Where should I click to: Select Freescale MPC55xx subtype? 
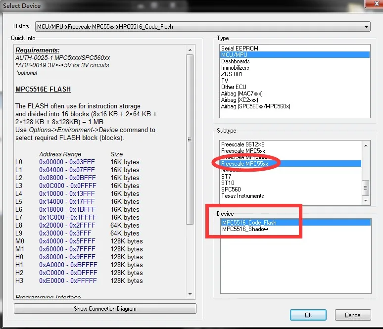point(290,164)
